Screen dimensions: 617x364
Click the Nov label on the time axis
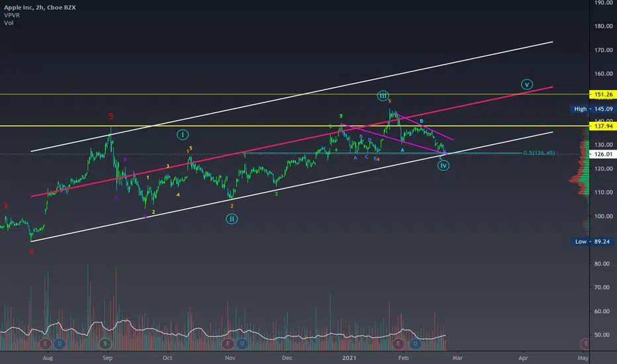click(x=230, y=358)
